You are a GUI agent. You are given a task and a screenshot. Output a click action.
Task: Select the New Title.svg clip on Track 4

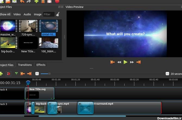(39, 94)
